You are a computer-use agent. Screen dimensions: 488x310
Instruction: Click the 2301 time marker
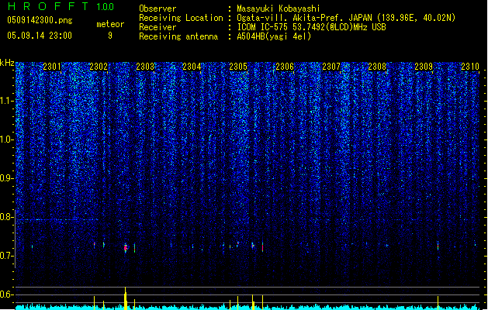(52, 67)
